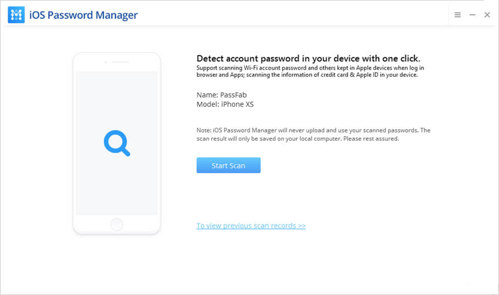The image size is (499, 295).
Task: Click the 'Detect account password' heading
Action: pyautogui.click(x=308, y=59)
